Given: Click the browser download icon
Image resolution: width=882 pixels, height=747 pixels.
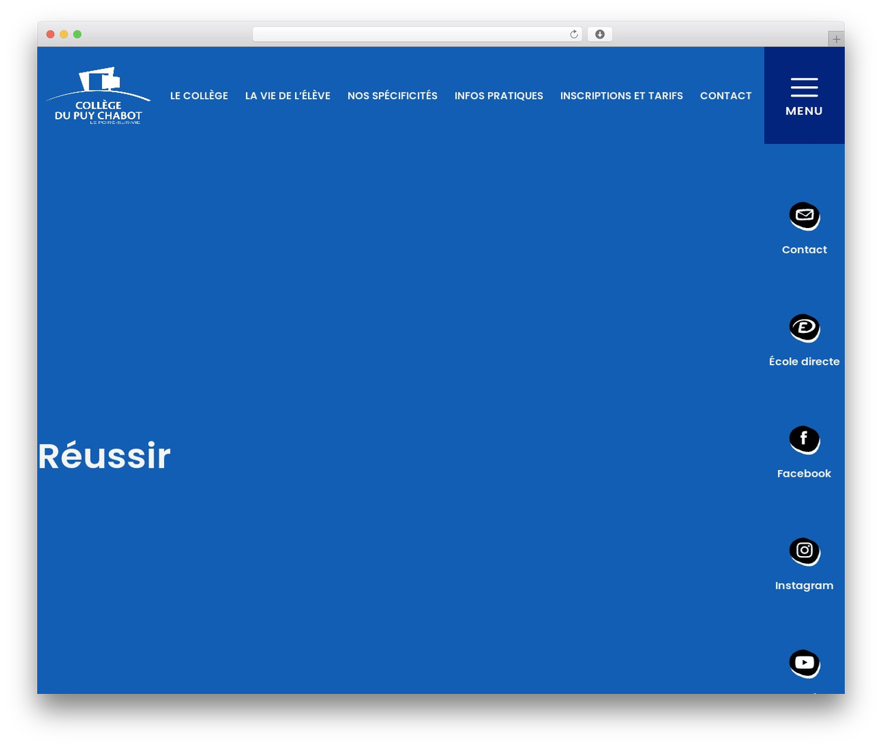Looking at the screenshot, I should [x=599, y=34].
